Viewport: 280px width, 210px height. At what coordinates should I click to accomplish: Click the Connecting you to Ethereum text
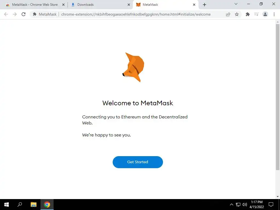[135, 120]
